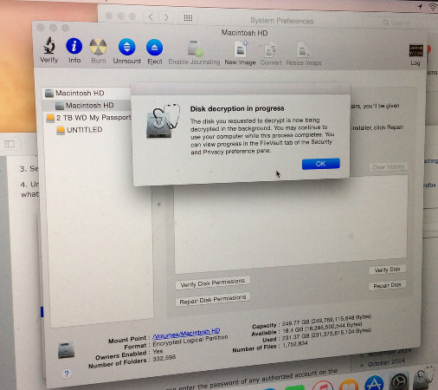Toggle sidebar icon in background window

click(x=10, y=144)
